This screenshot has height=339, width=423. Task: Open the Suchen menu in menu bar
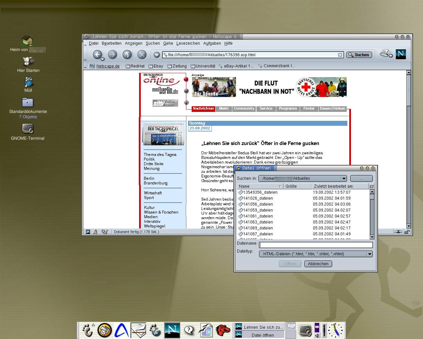click(x=153, y=43)
